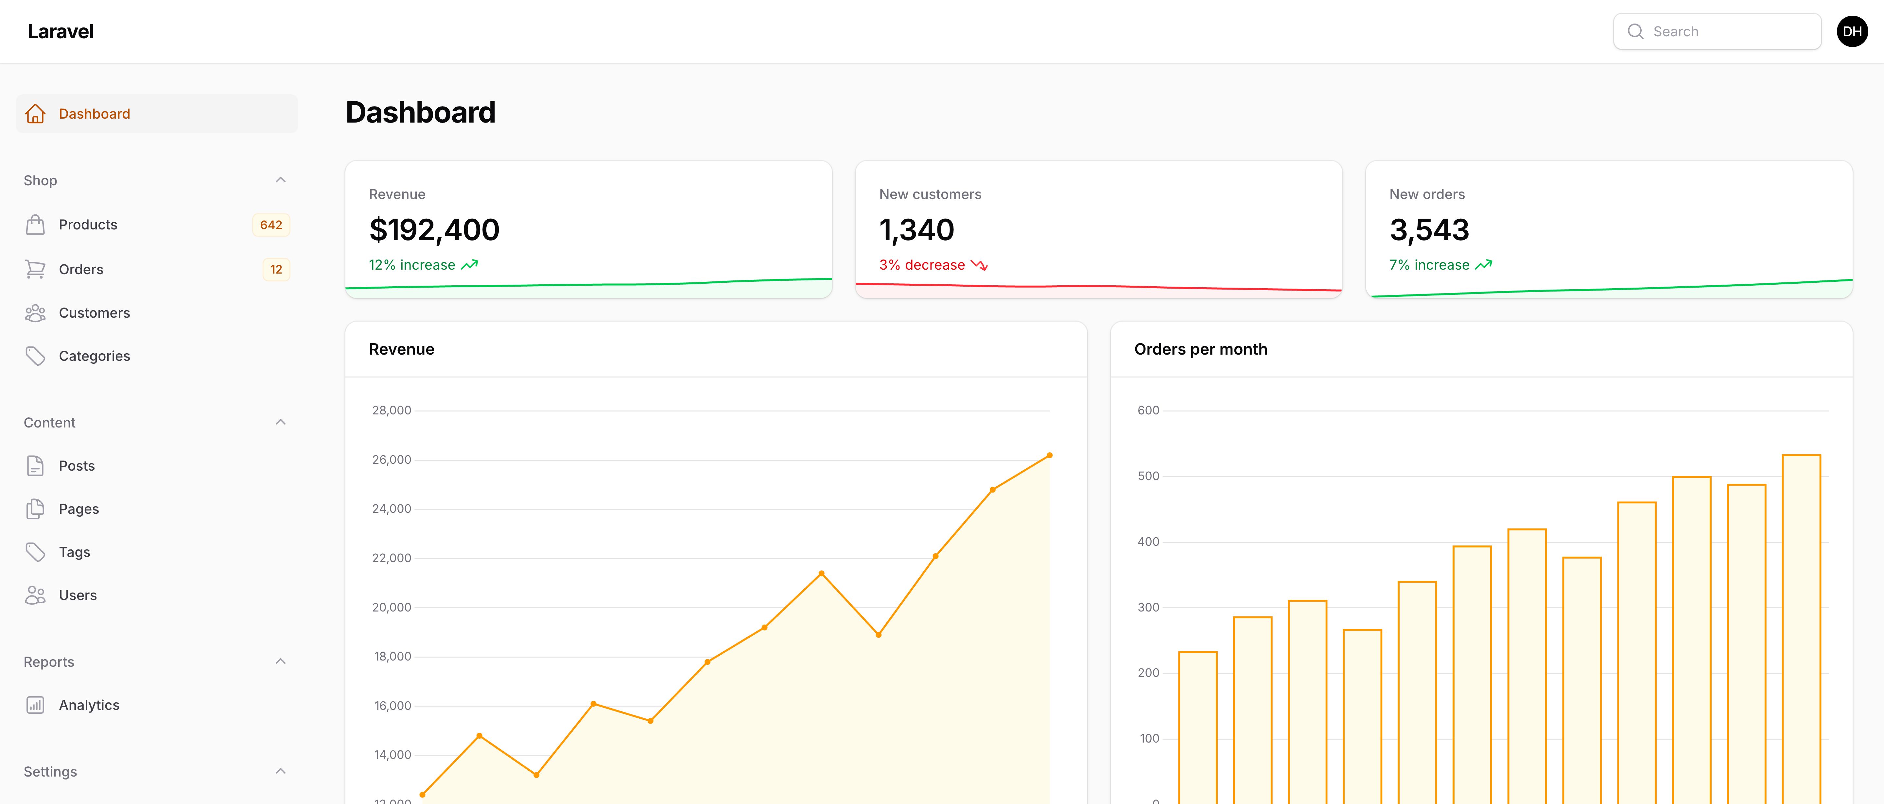Screen dimensions: 1884x804
Task: Click the '7% increase' text
Action: point(1429,265)
